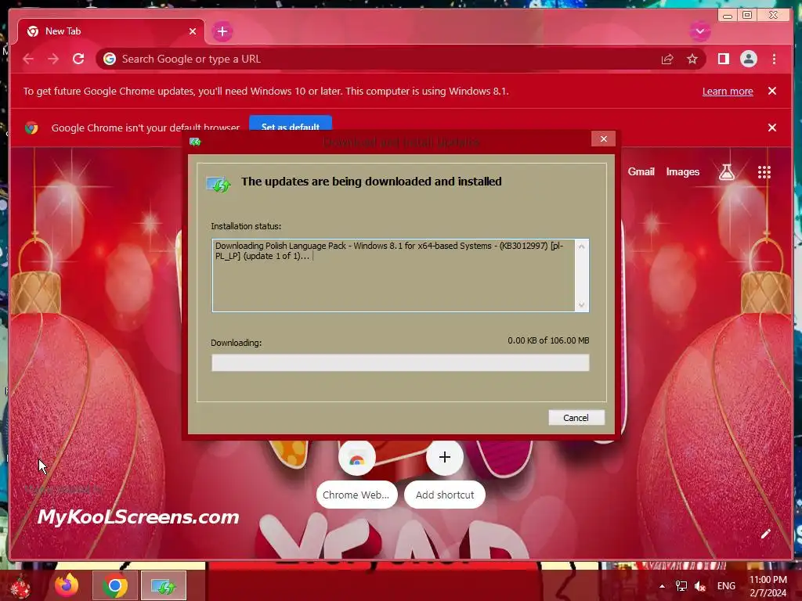The image size is (802, 601).
Task: Click the Chrome back arrow
Action: tap(28, 59)
